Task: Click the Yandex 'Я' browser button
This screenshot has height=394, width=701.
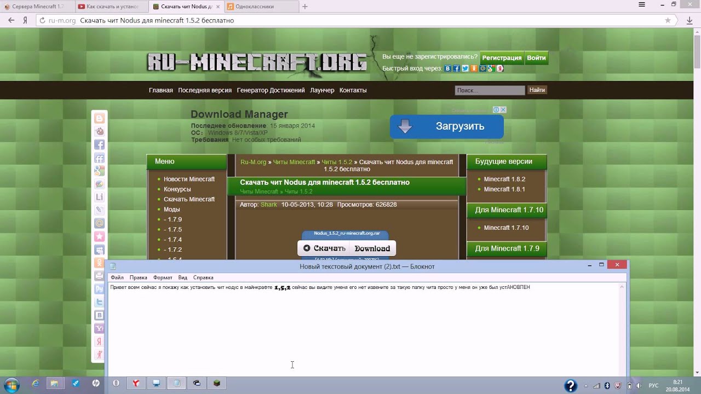Action: [25, 20]
